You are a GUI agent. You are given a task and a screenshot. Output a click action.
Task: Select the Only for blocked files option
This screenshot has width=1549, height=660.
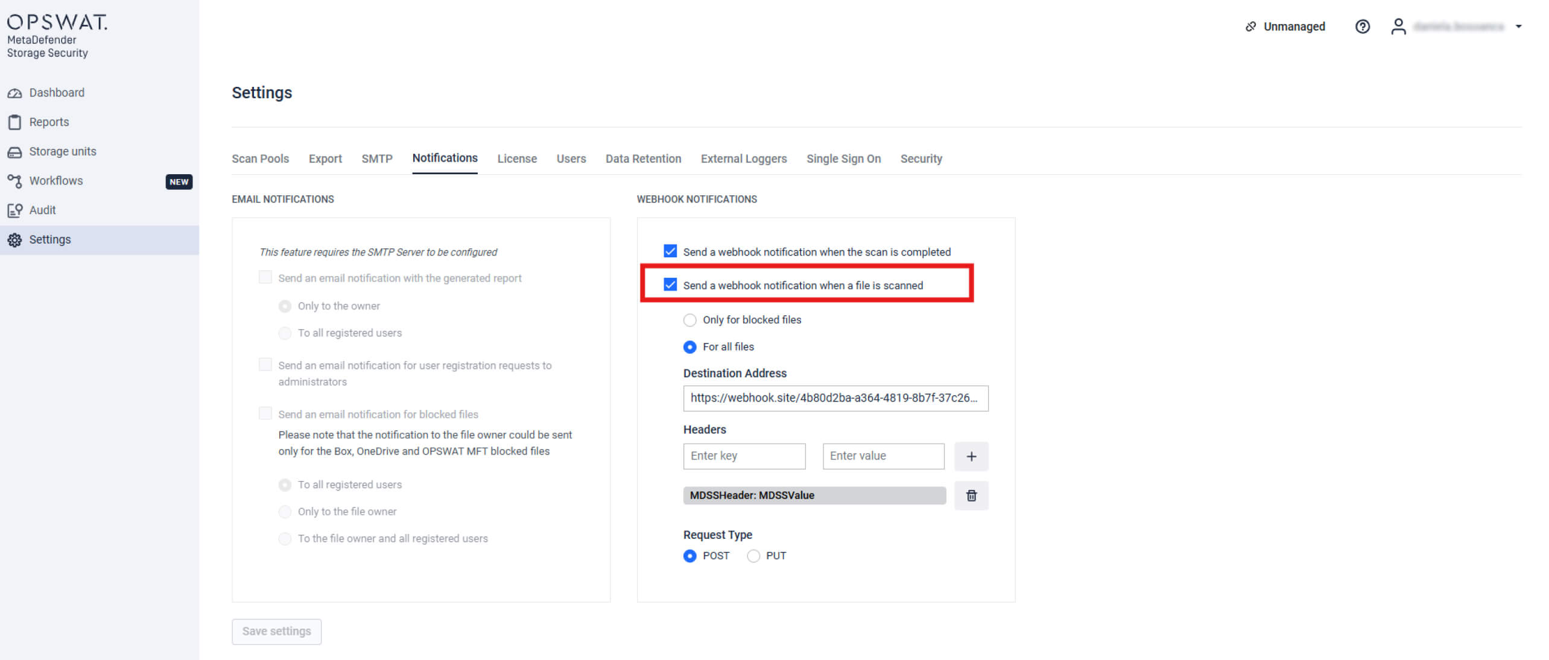coord(689,320)
